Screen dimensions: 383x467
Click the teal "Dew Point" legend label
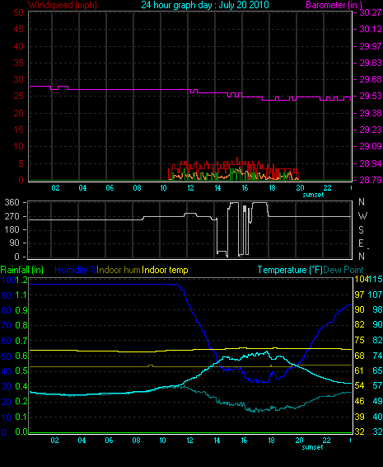point(343,270)
